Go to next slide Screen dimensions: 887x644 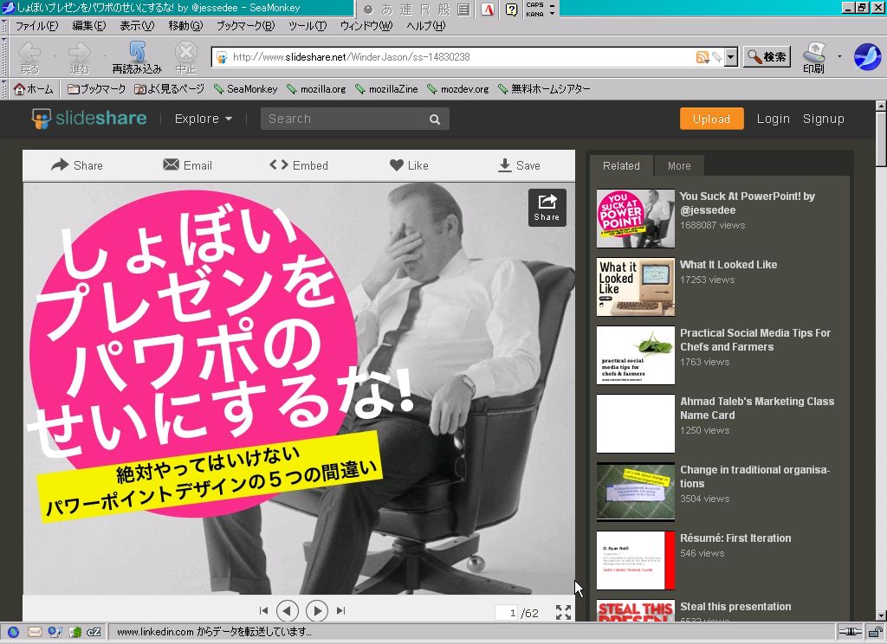click(317, 610)
